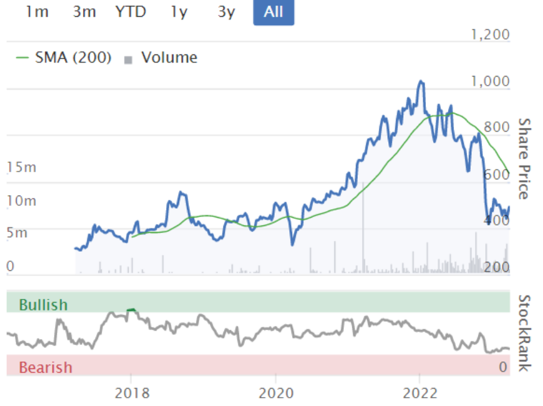Click the 2020 x-axis label
The height and width of the screenshot is (406, 543).
[x=275, y=393]
